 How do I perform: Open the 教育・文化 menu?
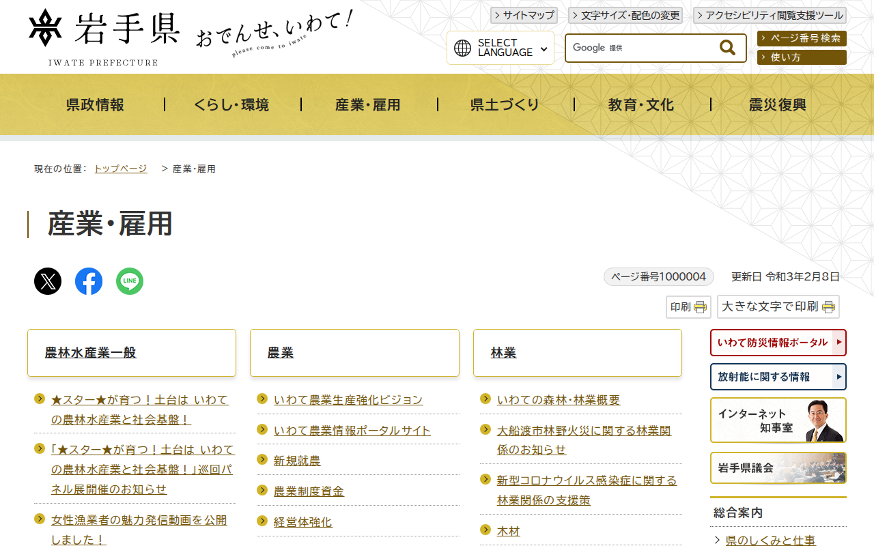(x=642, y=104)
